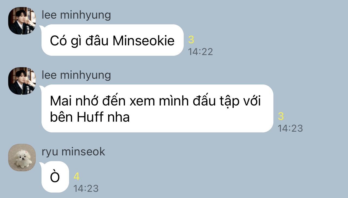Select the 'Ò' message bubble

coord(55,177)
